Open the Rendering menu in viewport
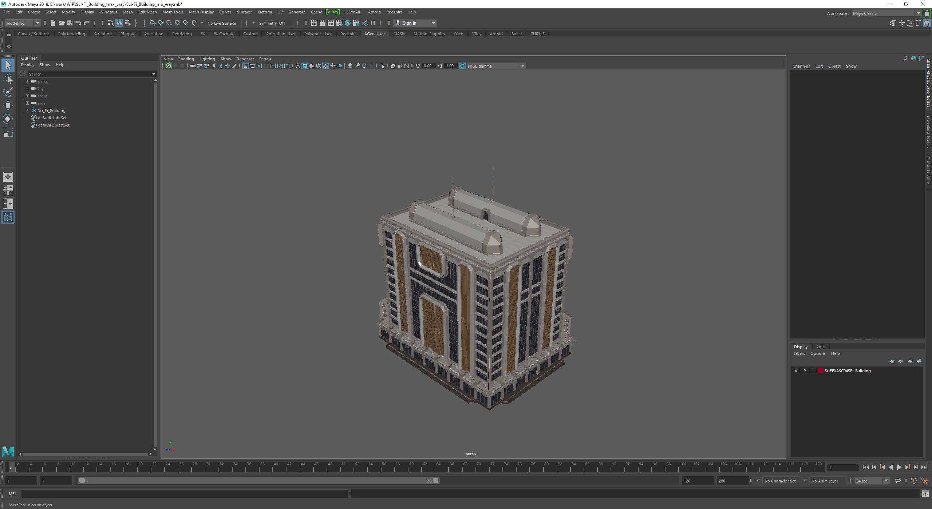This screenshot has width=932, height=509. tap(245, 58)
